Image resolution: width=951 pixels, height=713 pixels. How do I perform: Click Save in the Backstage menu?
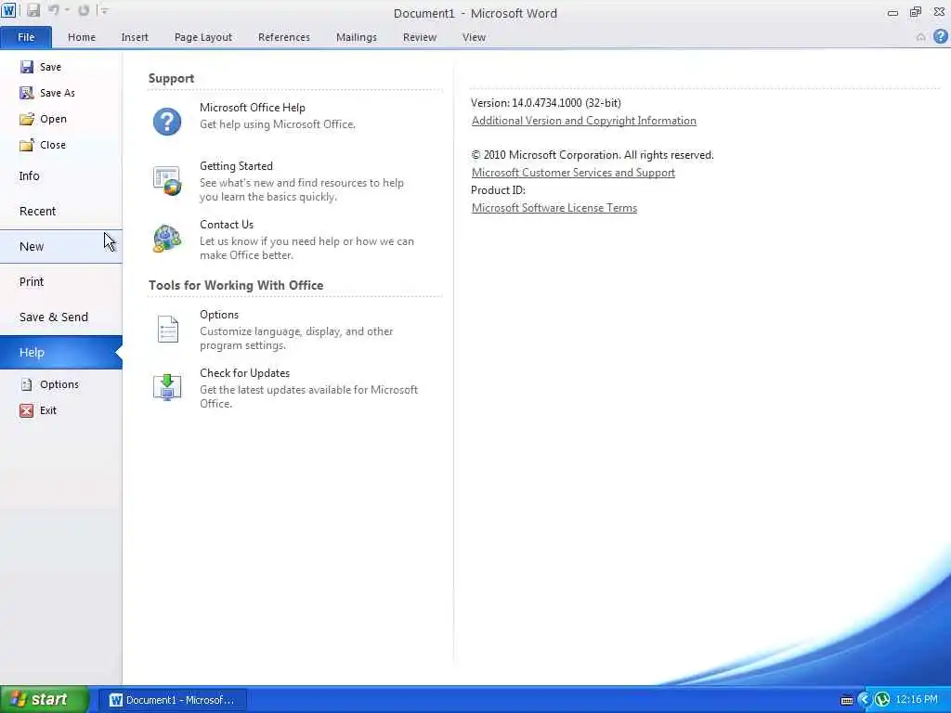click(60, 67)
